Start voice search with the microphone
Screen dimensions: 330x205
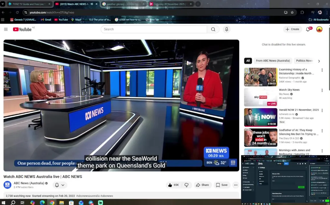(x=226, y=29)
